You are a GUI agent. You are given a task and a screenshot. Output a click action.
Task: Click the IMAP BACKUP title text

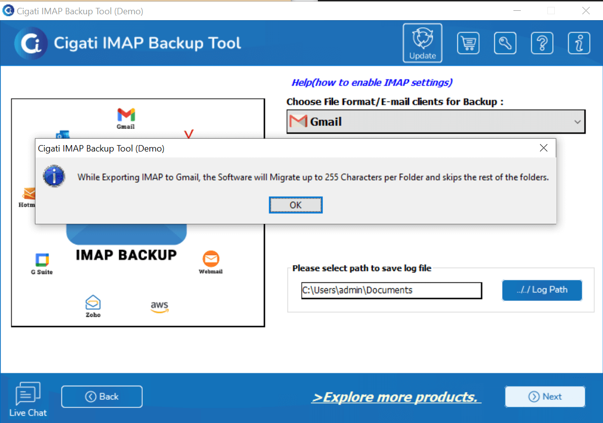tap(126, 255)
